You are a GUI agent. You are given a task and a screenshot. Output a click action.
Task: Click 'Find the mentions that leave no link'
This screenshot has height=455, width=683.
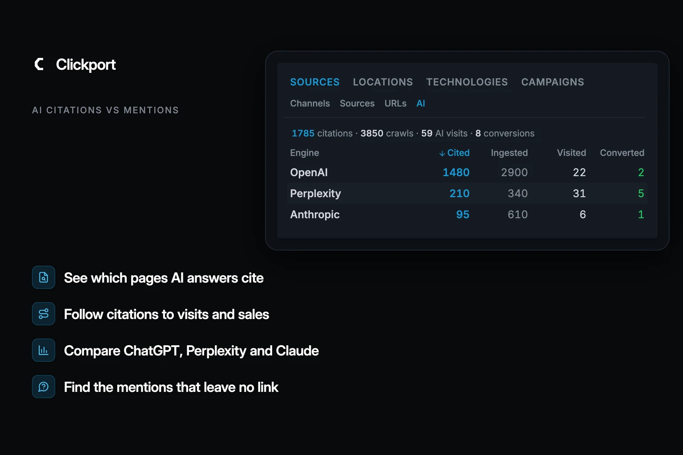pos(171,387)
